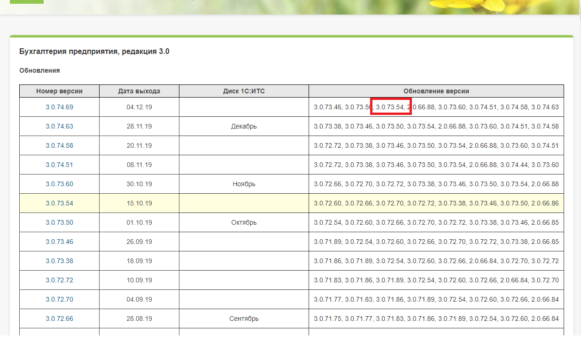This screenshot has height=364, width=581.
Task: Click the Диск 1С:ИТС column header
Action: click(244, 91)
